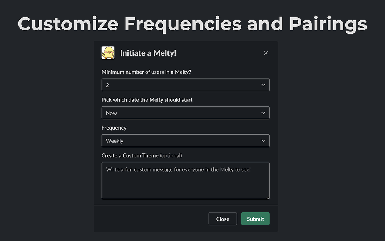Open the start date dropdown showing Now
Viewport: 385px width, 241px height.
click(186, 113)
